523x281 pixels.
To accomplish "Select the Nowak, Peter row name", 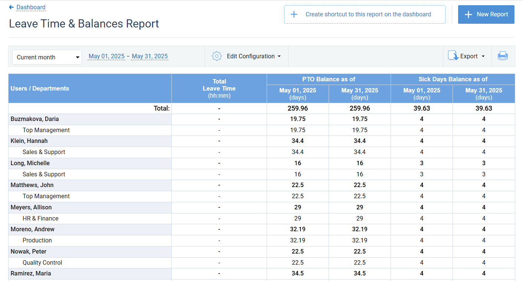I will pos(29,252).
